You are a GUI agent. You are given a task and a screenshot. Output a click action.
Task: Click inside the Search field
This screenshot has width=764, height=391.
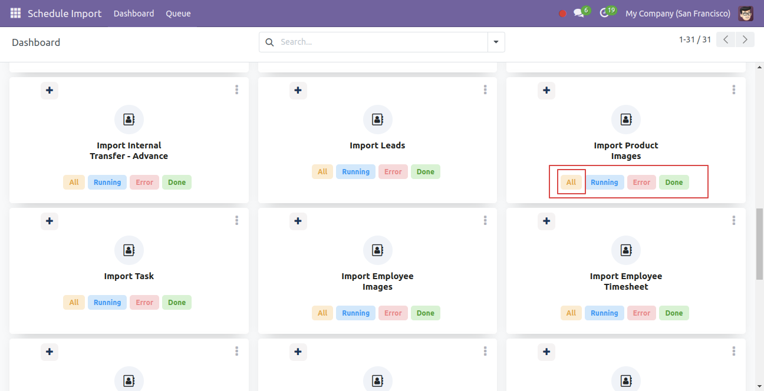coord(382,42)
